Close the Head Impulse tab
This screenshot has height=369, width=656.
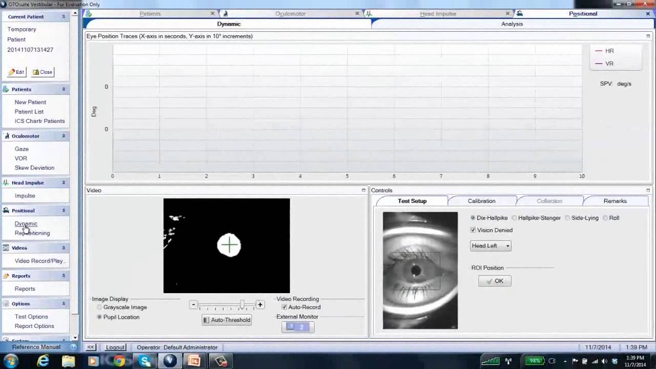point(508,14)
